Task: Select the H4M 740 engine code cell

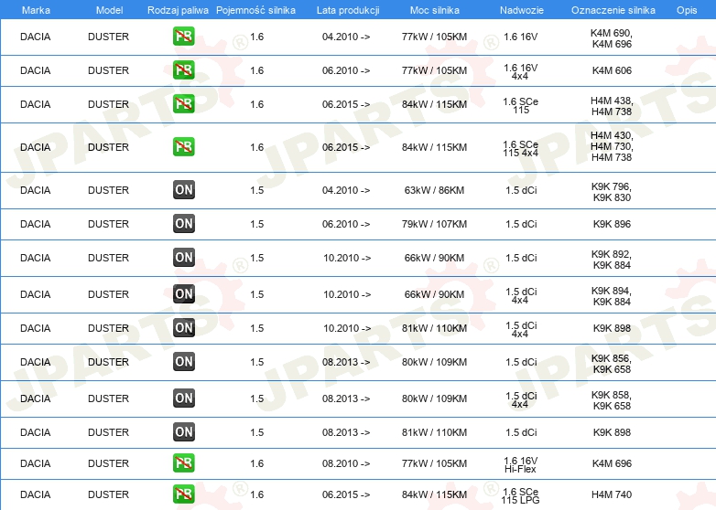Action: tap(612, 494)
